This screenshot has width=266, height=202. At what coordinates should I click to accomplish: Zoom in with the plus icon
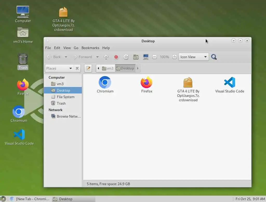pos(174,57)
